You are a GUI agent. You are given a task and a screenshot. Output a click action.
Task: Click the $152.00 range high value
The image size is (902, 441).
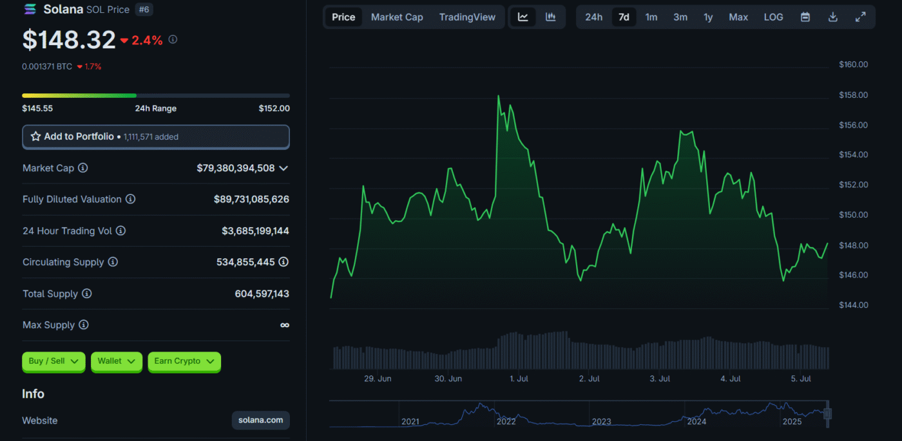point(274,109)
